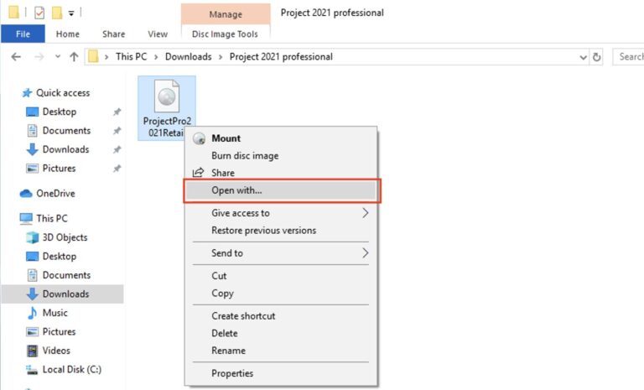Choose Copy from the context menu
Viewport: 644px width, 390px height.
[x=281, y=294]
